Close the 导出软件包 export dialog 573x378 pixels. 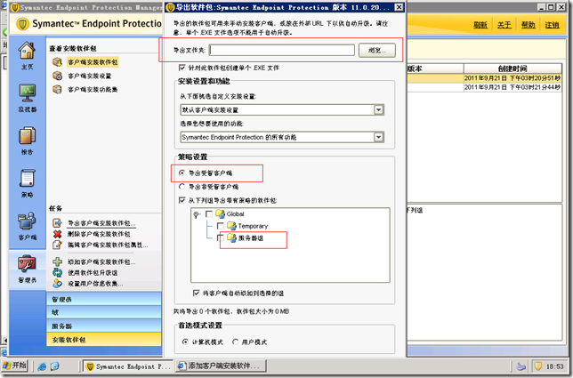(x=399, y=7)
